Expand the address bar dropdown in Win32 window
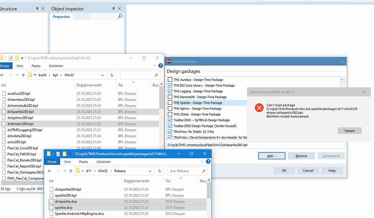Viewport: 374px width, 218px height. click(x=103, y=76)
